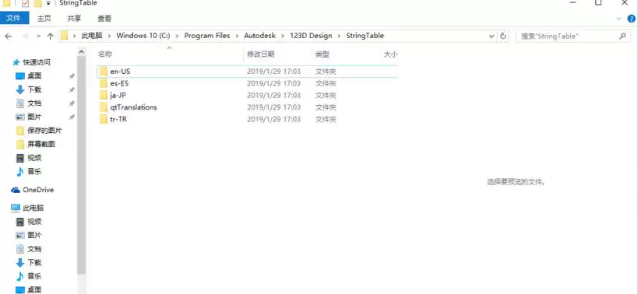This screenshot has width=638, height=294.
Task: Navigate to 此电脑 breadcrumb
Action: click(x=92, y=36)
